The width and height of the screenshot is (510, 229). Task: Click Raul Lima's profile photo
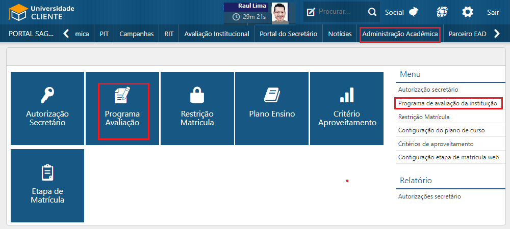click(279, 13)
